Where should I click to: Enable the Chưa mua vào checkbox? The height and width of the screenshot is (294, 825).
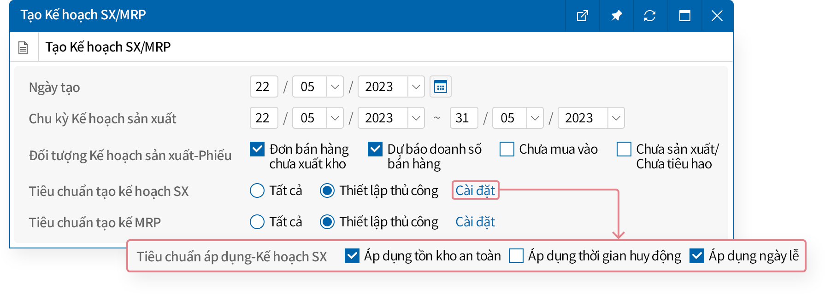[507, 149]
